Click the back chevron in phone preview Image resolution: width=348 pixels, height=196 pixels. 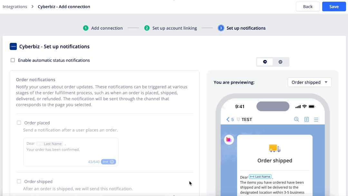[228, 119]
